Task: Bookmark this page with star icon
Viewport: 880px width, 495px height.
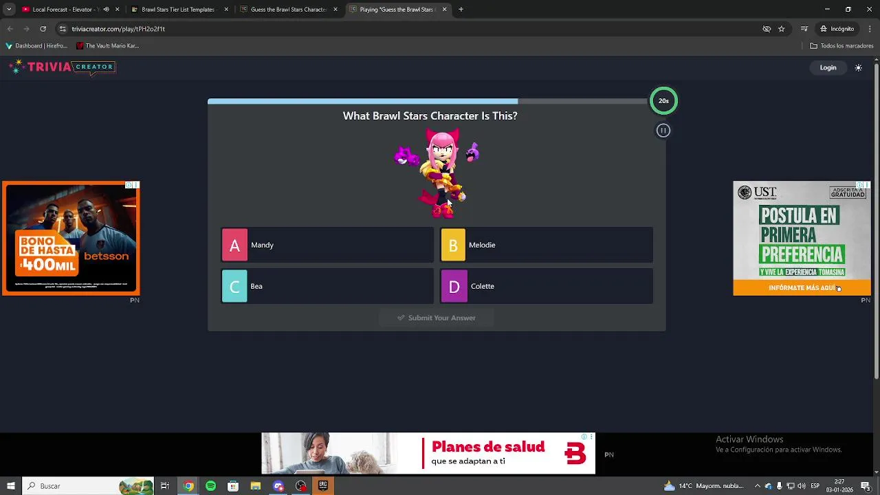Action: pos(782,29)
